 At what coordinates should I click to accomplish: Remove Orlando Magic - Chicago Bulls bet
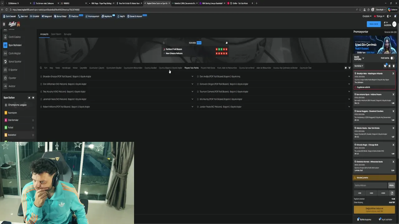pos(393,145)
